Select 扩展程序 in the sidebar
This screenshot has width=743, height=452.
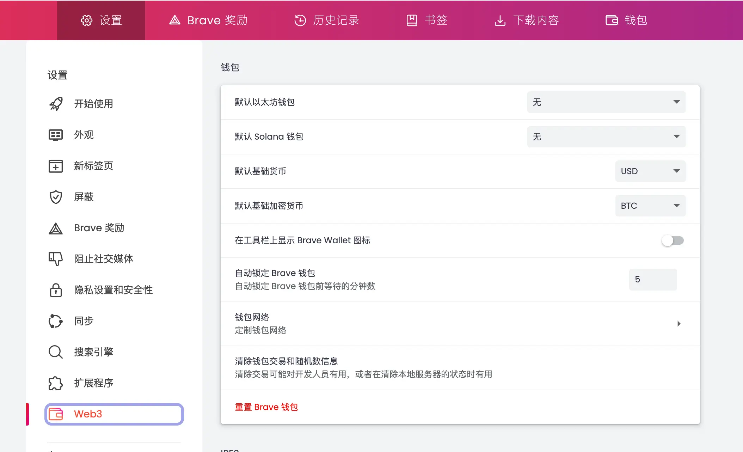114,383
